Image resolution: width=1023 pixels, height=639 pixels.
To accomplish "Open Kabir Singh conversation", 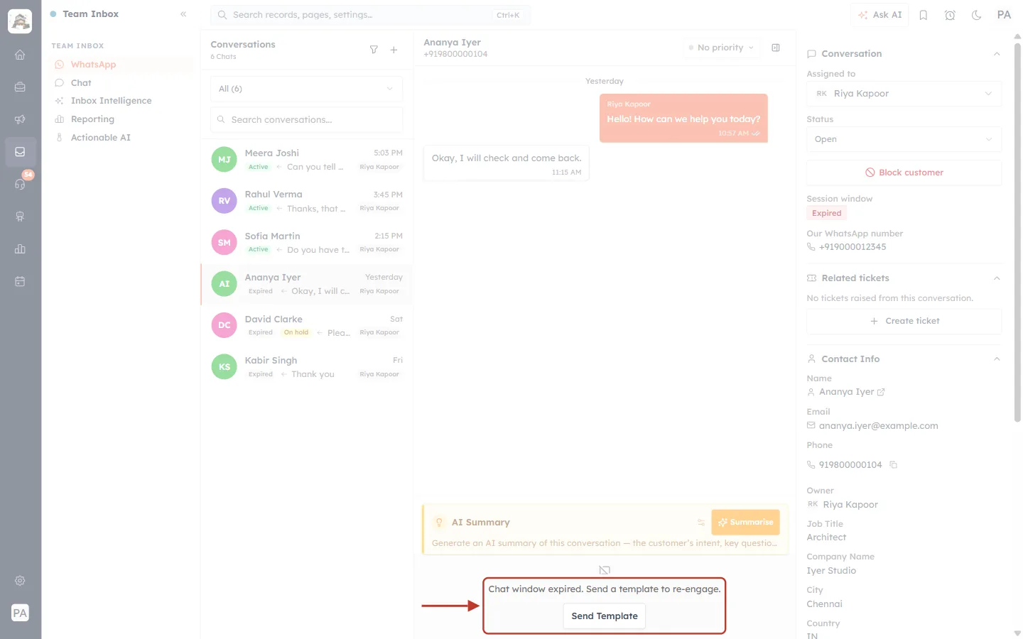I will [x=307, y=367].
